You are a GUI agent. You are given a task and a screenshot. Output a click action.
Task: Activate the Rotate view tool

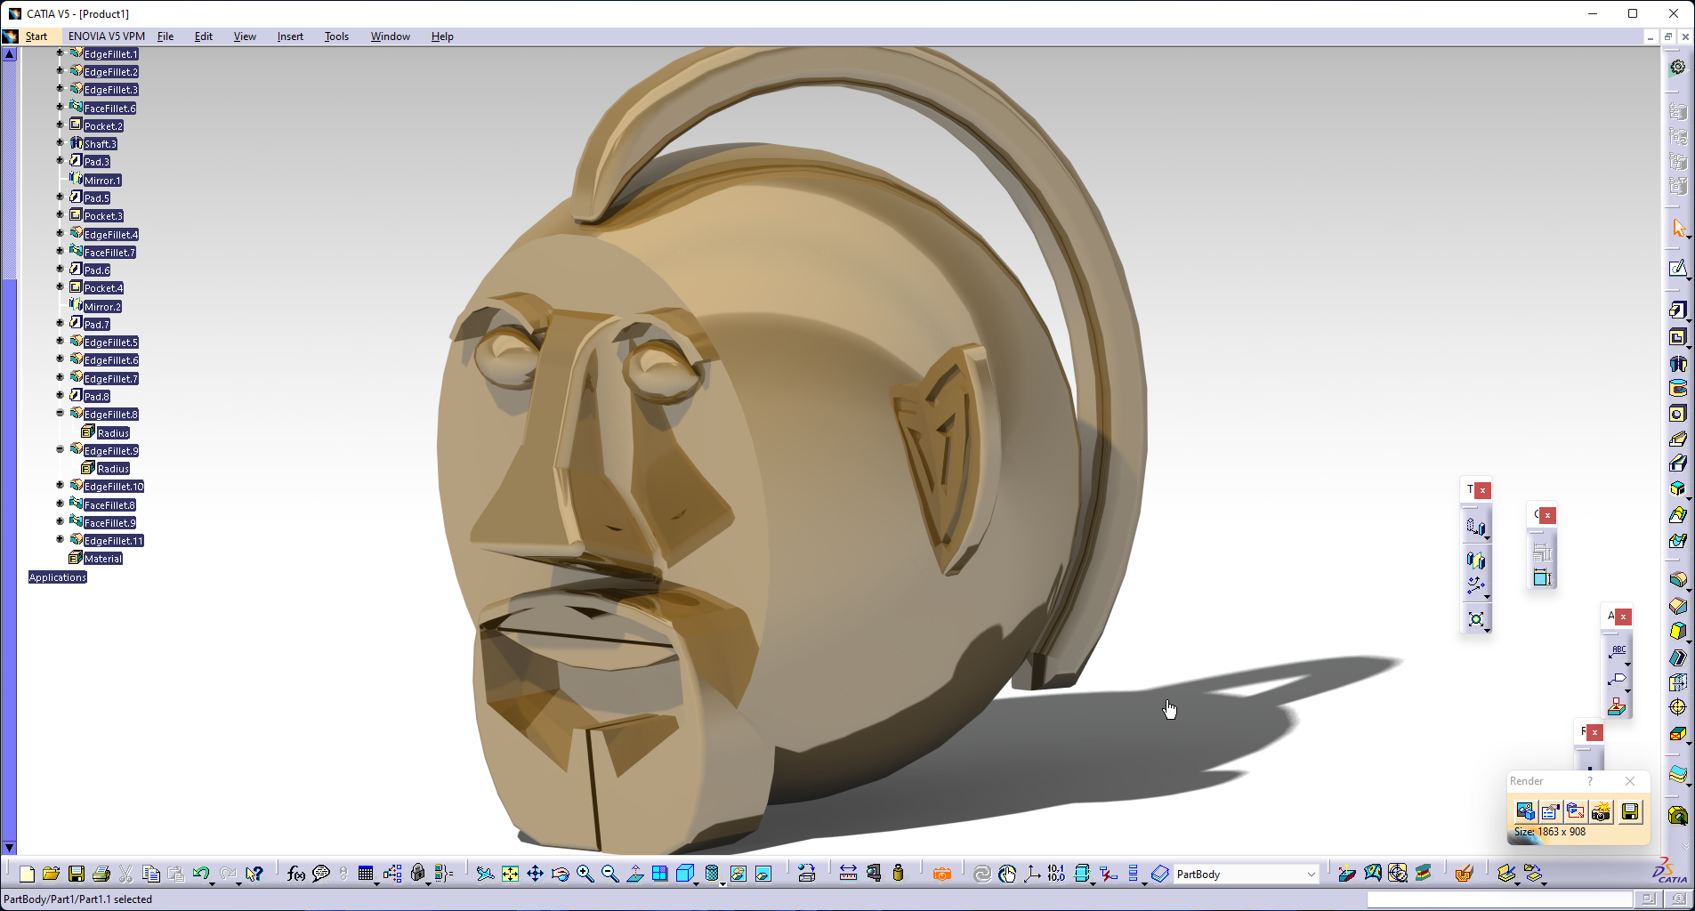(560, 874)
